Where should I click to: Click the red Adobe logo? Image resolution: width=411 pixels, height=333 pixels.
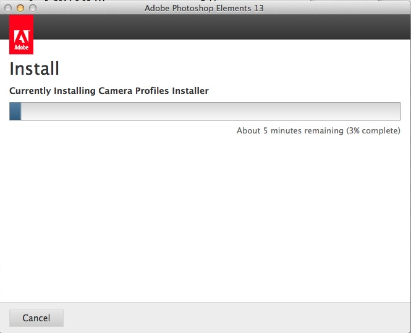[x=21, y=35]
